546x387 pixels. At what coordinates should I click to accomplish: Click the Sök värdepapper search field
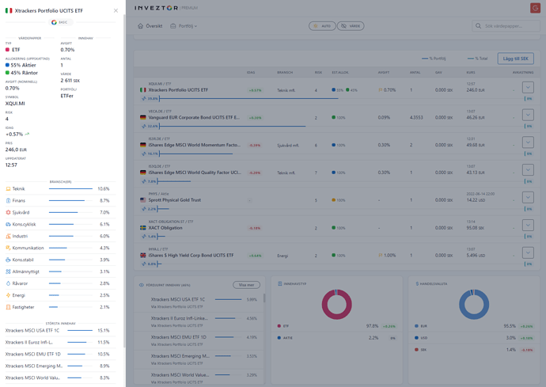[506, 26]
